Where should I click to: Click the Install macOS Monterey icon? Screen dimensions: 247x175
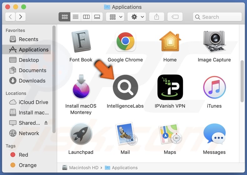point(81,86)
